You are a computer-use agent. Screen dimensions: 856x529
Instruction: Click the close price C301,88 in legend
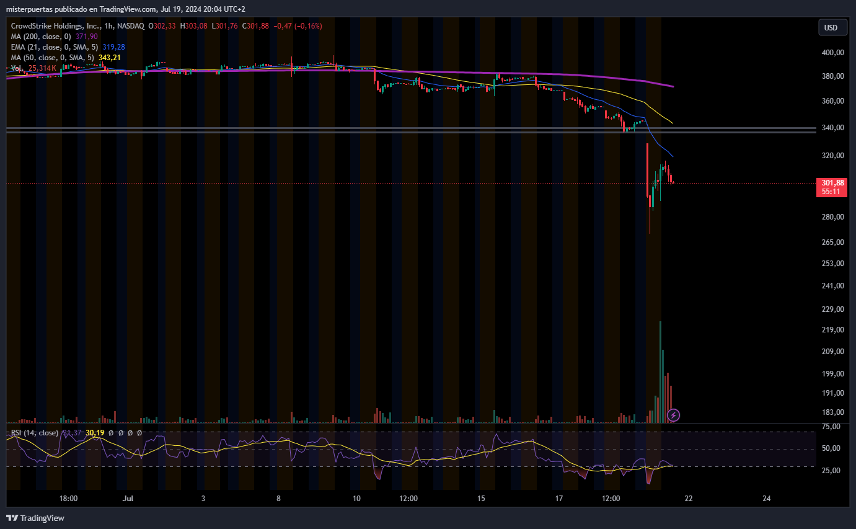(x=256, y=26)
